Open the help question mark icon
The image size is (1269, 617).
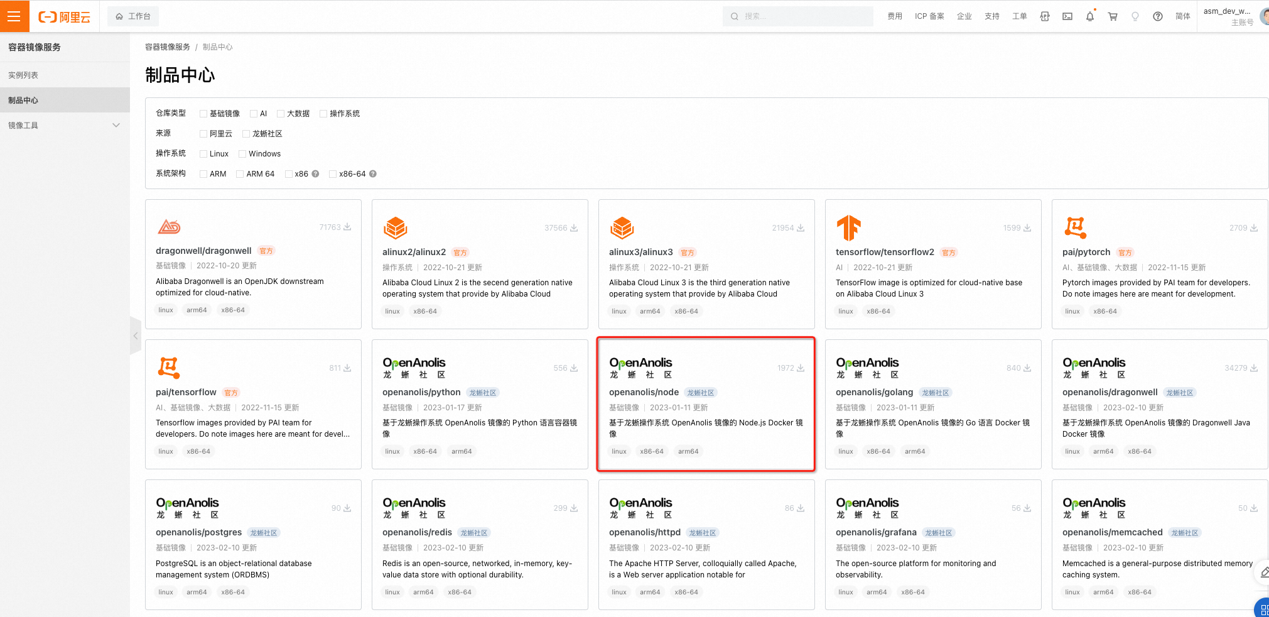tap(1158, 16)
